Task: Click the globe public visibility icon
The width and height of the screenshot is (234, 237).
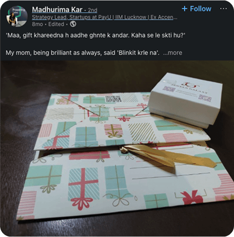Action: (73, 24)
